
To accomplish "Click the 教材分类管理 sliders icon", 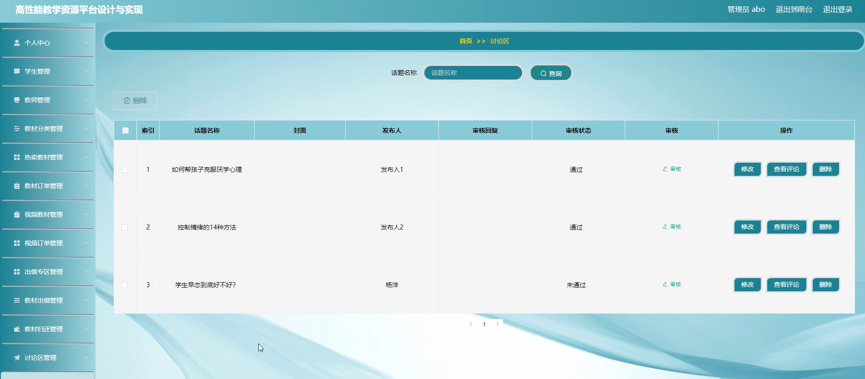I will 17,129.
